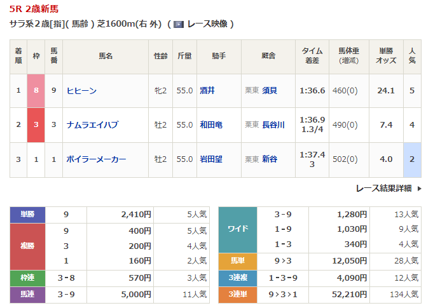
Task: Click the 3連単 bet type label
Action: click(x=237, y=294)
